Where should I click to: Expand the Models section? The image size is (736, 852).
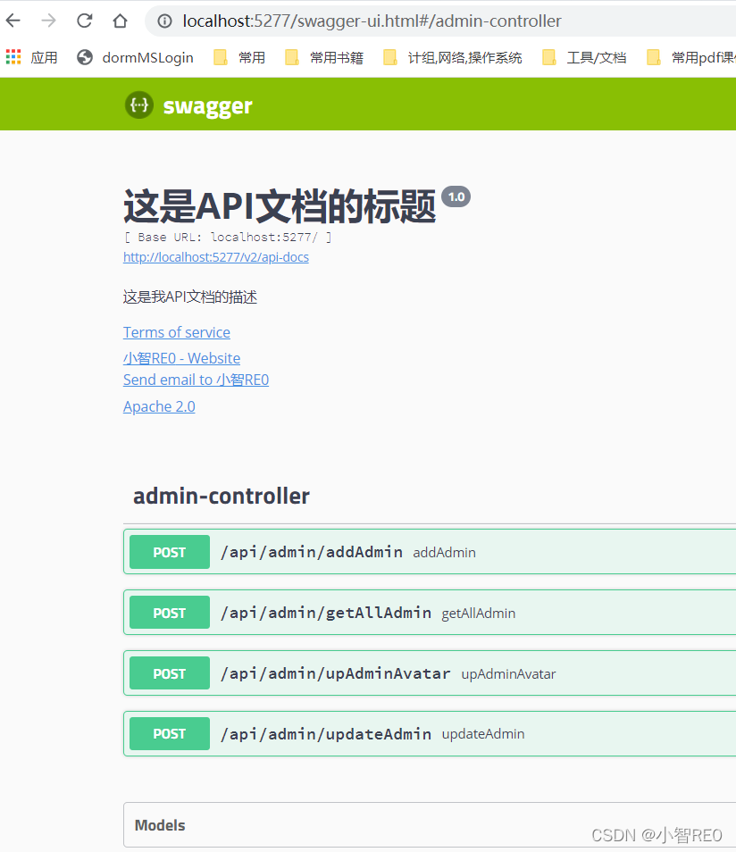pyautogui.click(x=430, y=825)
